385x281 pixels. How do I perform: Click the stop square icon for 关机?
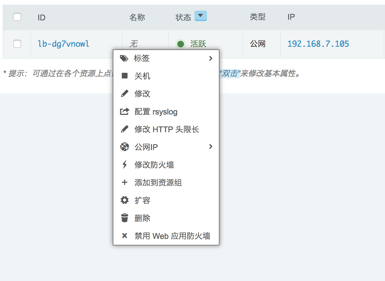tap(125, 76)
